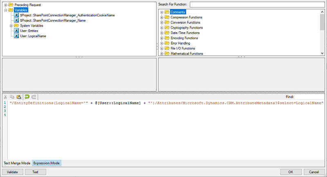Viewport: 327px width, 177px height.
Task: Click the Validate button
Action: [12, 172]
